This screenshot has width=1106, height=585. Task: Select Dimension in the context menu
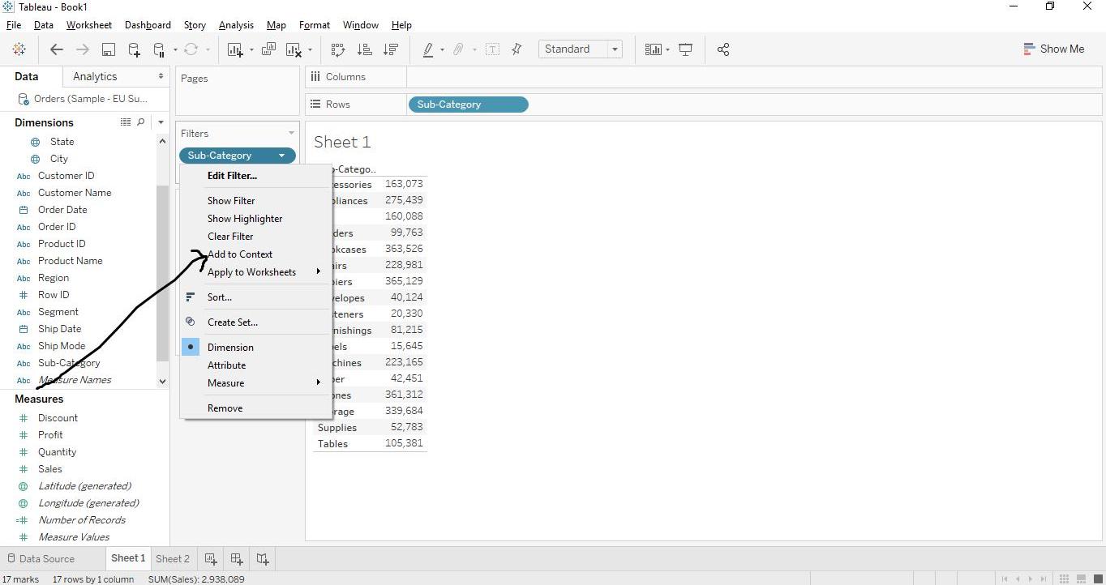[230, 347]
